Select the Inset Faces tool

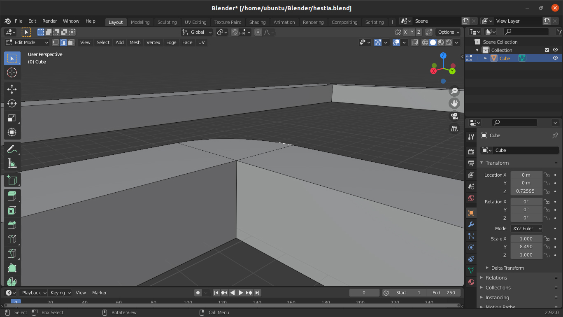pos(12,211)
